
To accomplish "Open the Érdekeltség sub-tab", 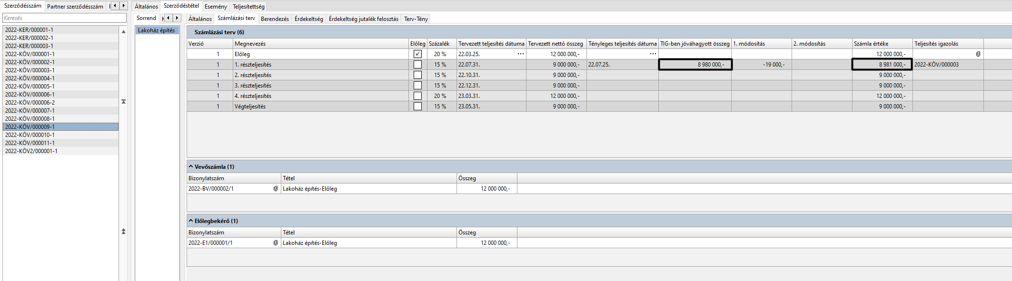I will [x=308, y=19].
